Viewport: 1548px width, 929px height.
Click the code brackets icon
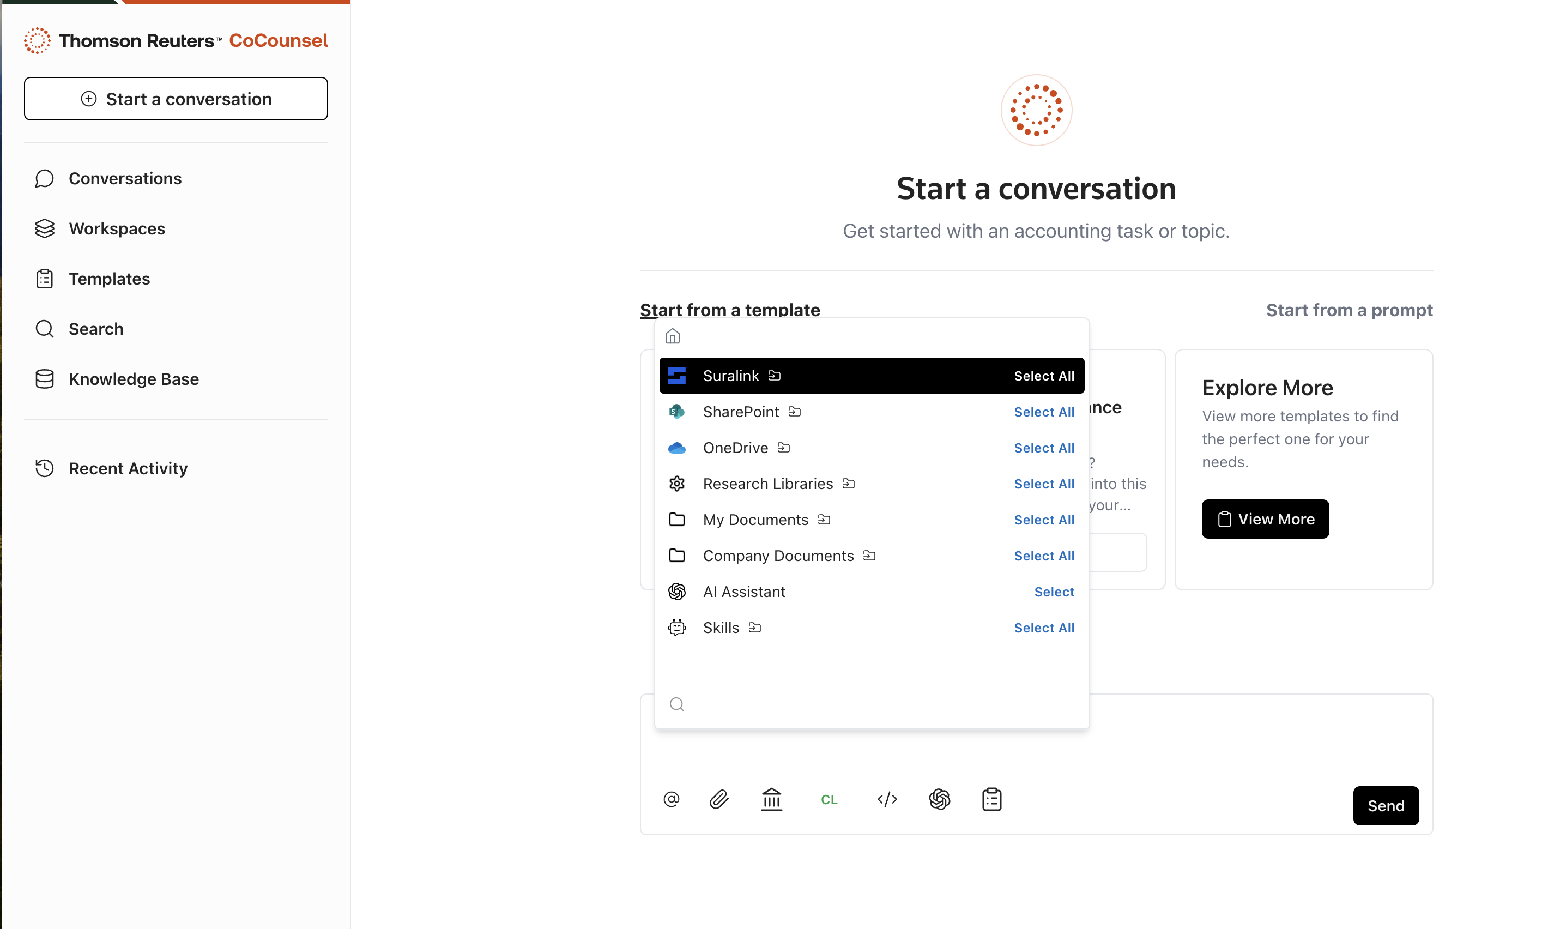pyautogui.click(x=887, y=799)
